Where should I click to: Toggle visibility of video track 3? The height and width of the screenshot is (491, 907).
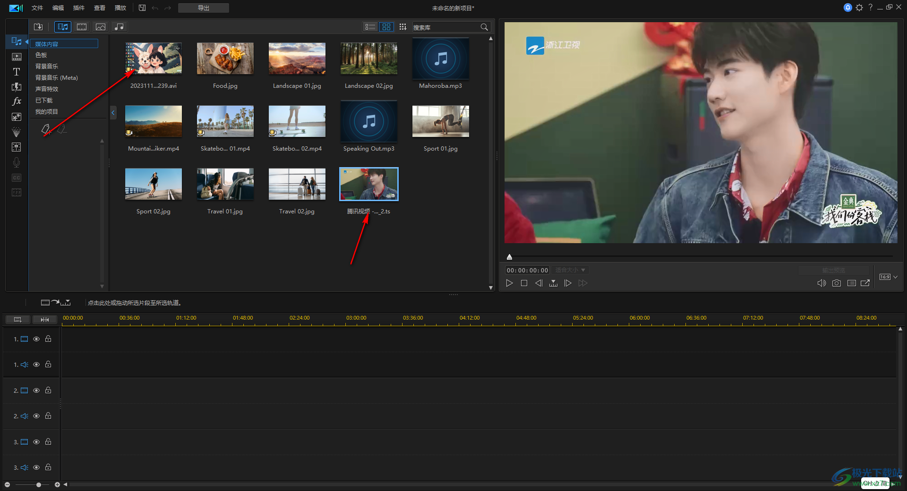coord(36,442)
